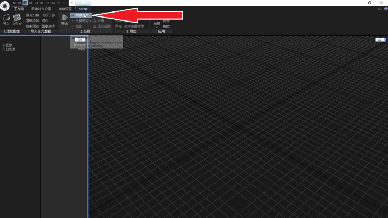Select the SCENE tab
The image size is (388, 218).
coord(83,9)
